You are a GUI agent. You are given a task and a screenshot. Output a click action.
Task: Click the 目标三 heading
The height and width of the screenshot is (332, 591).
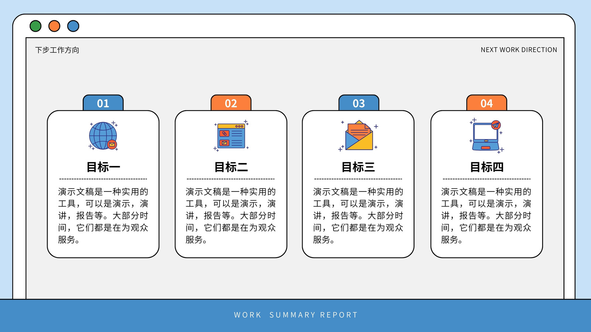358,167
